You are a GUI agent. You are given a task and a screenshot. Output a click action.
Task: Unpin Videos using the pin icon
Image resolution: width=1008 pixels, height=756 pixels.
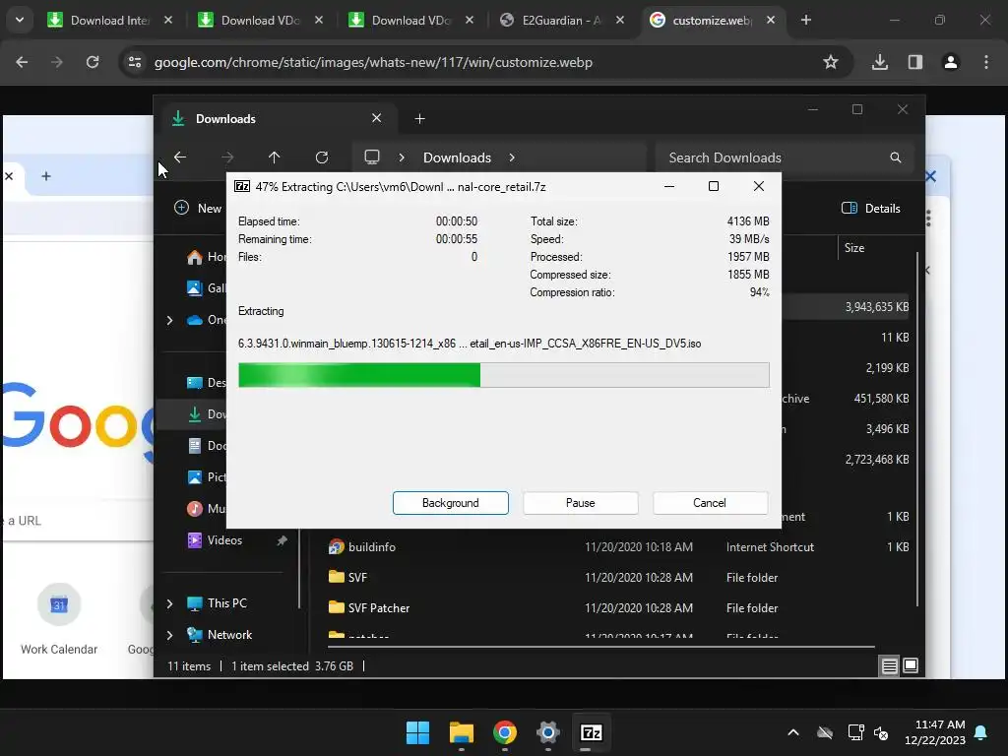[x=282, y=540]
